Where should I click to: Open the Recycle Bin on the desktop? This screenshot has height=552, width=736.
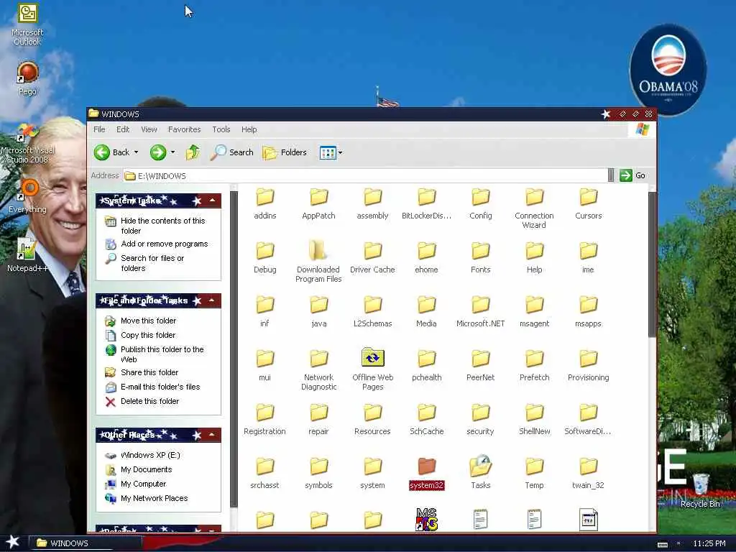(700, 490)
